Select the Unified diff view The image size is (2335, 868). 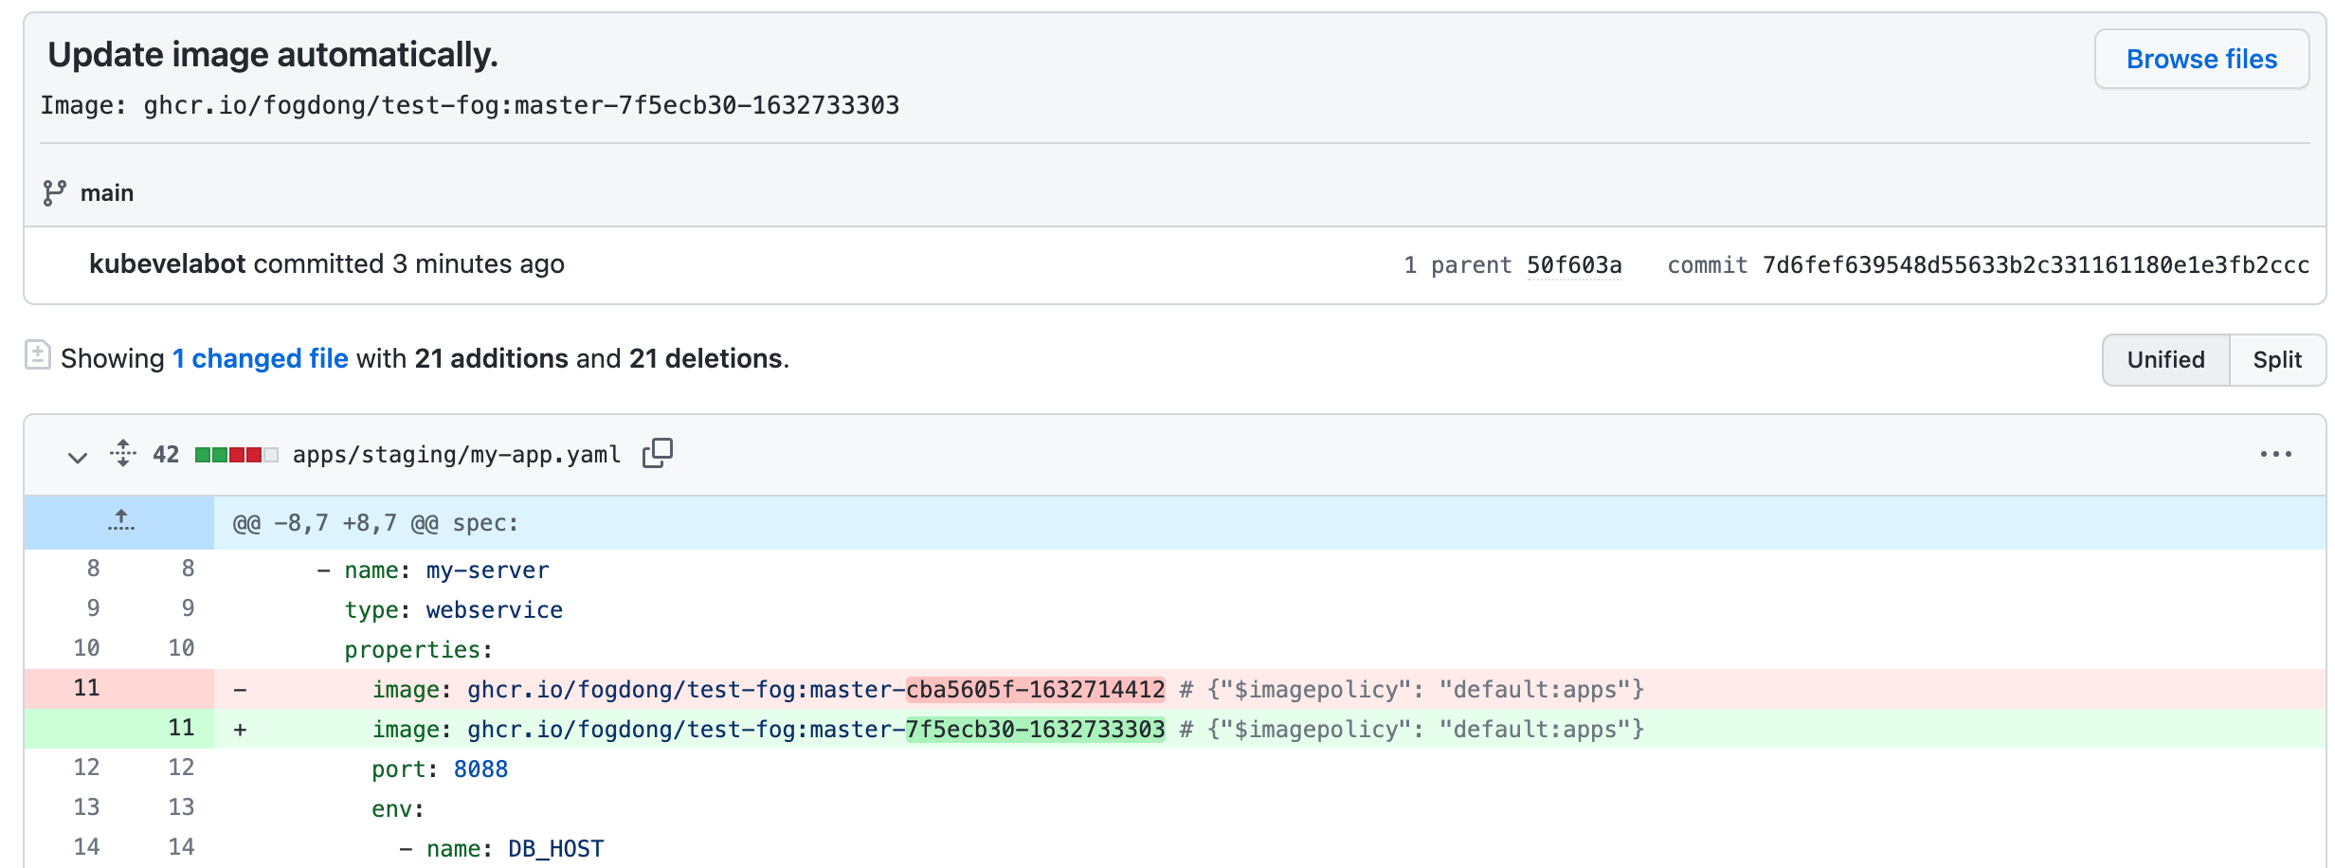[2165, 360]
